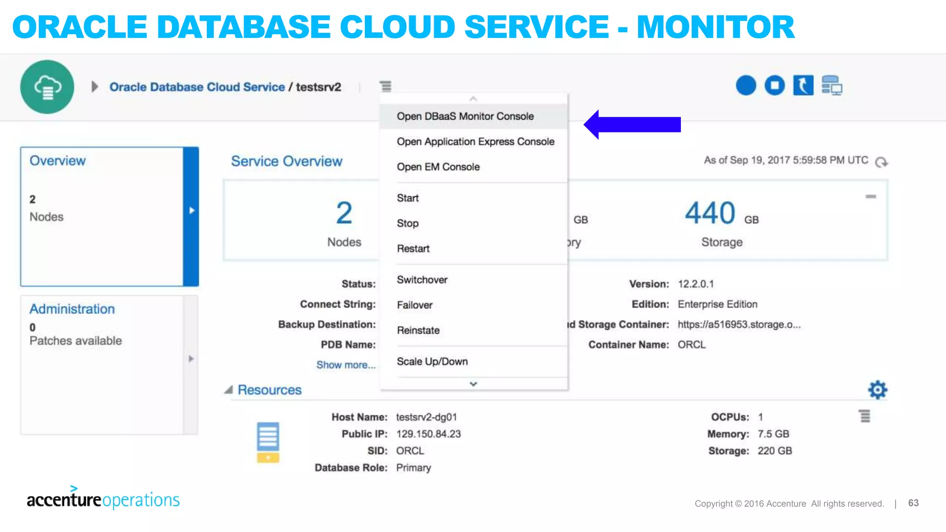This screenshot has height=532, width=946.
Task: Expand the Overview tile arrow
Action: [x=191, y=217]
